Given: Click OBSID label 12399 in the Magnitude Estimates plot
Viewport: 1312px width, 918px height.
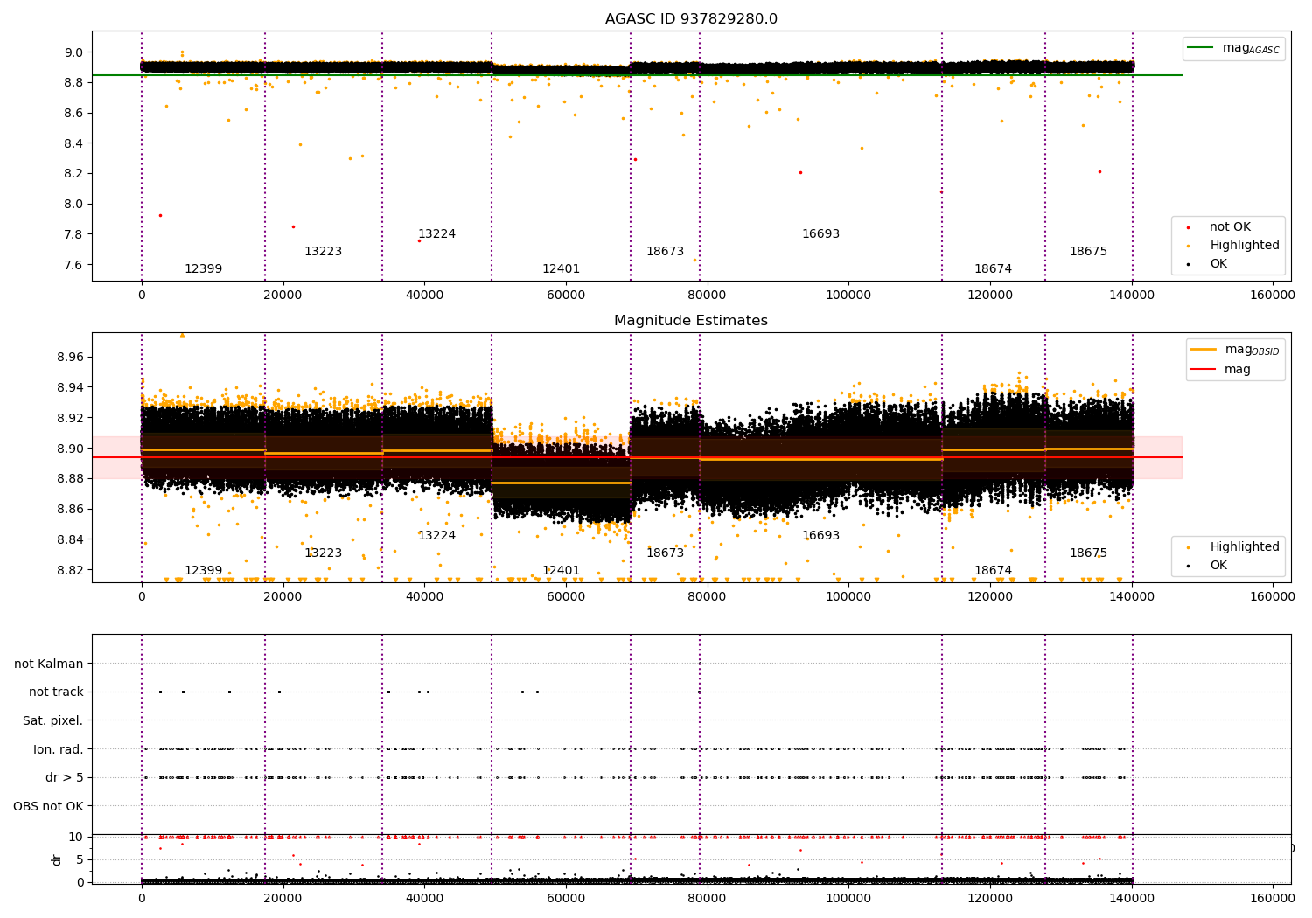Looking at the screenshot, I should (x=203, y=571).
